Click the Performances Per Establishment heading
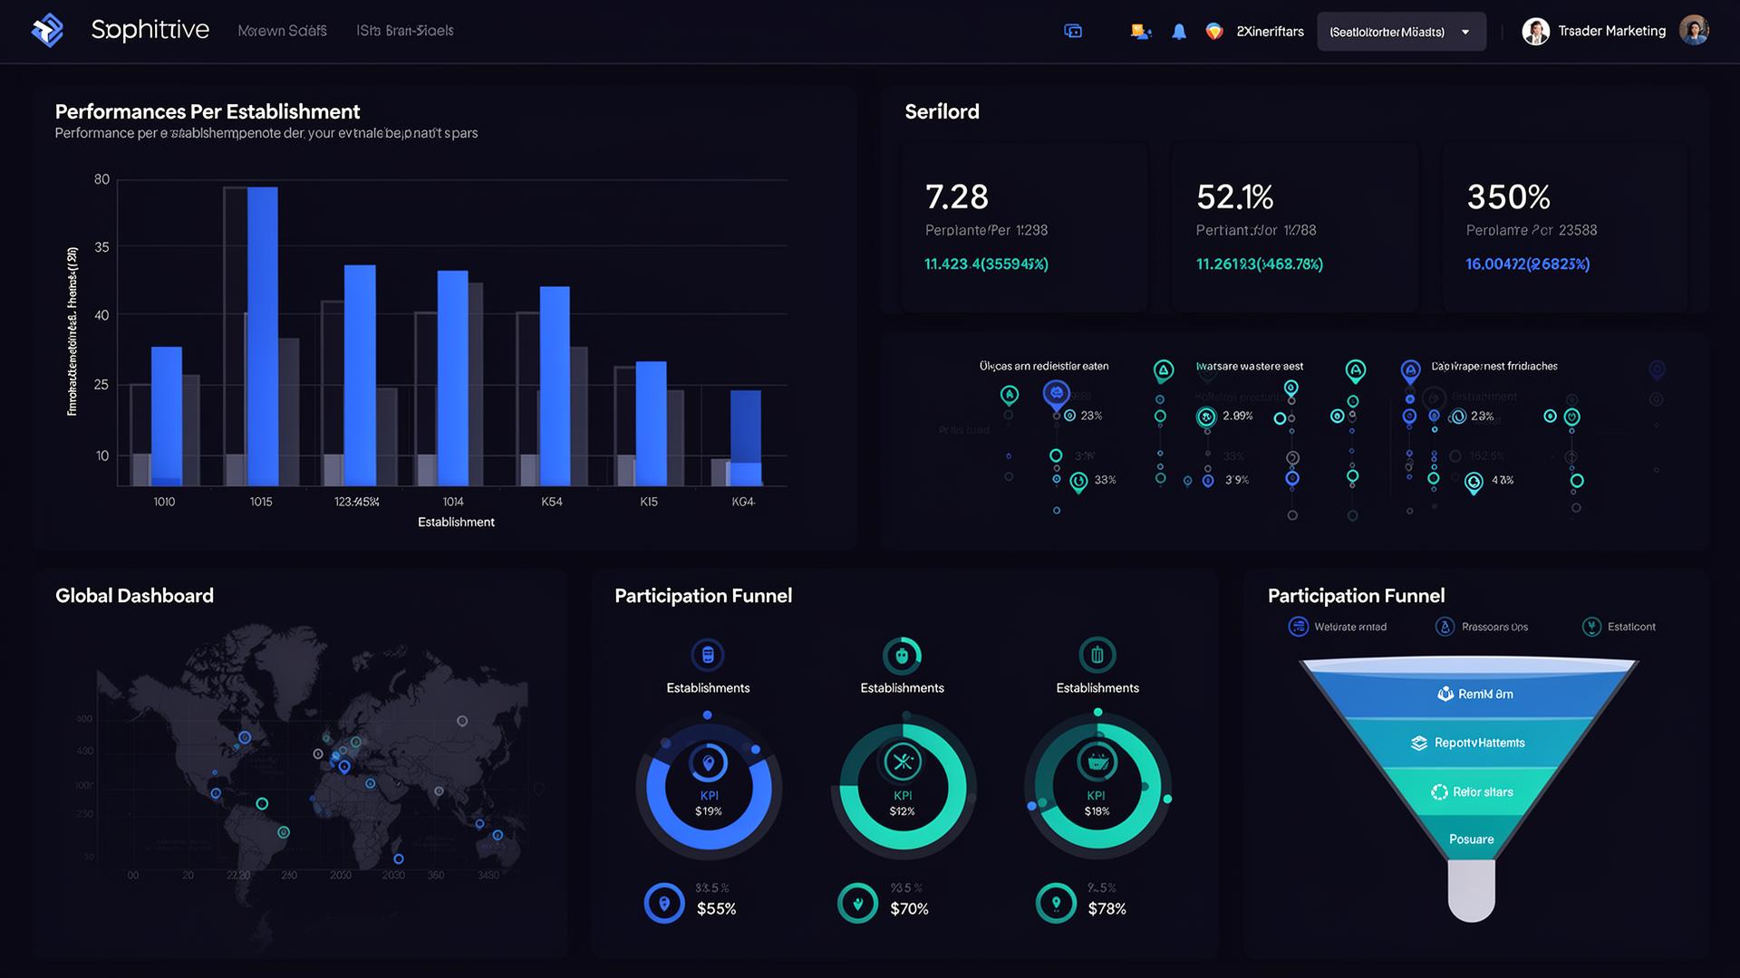This screenshot has width=1740, height=978. [x=208, y=111]
